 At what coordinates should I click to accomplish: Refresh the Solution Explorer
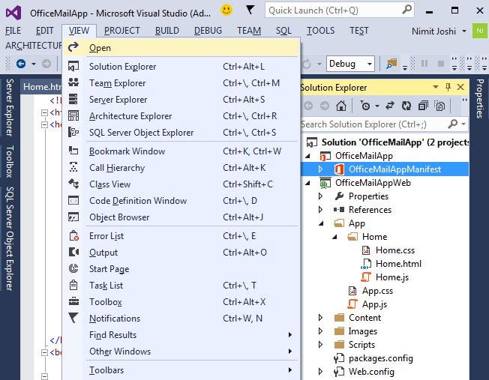[x=406, y=106]
